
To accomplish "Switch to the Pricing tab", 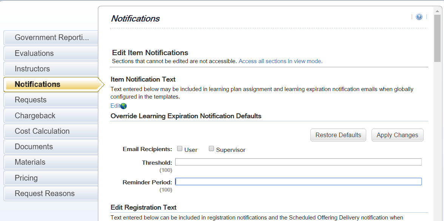I will click(x=51, y=178).
